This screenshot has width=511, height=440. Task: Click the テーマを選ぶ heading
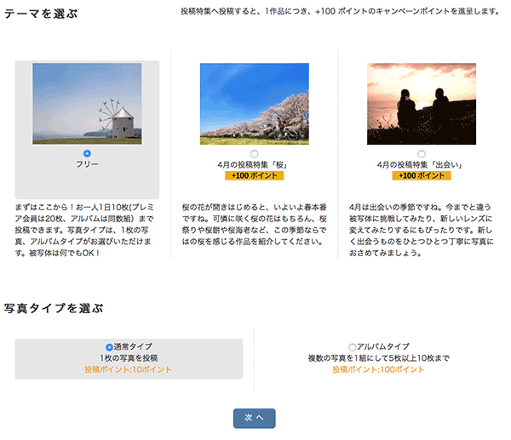[41, 14]
